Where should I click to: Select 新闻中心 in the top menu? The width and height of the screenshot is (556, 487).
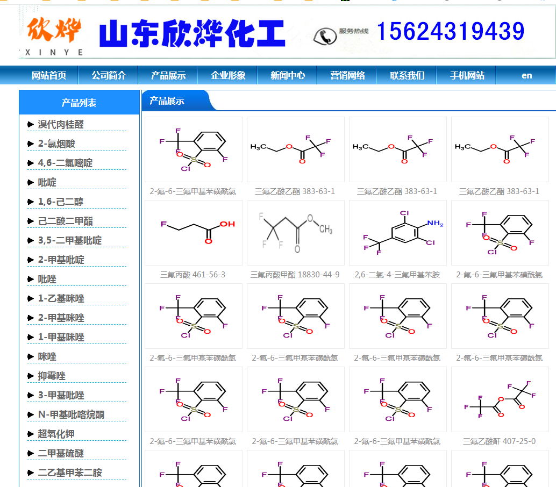288,76
